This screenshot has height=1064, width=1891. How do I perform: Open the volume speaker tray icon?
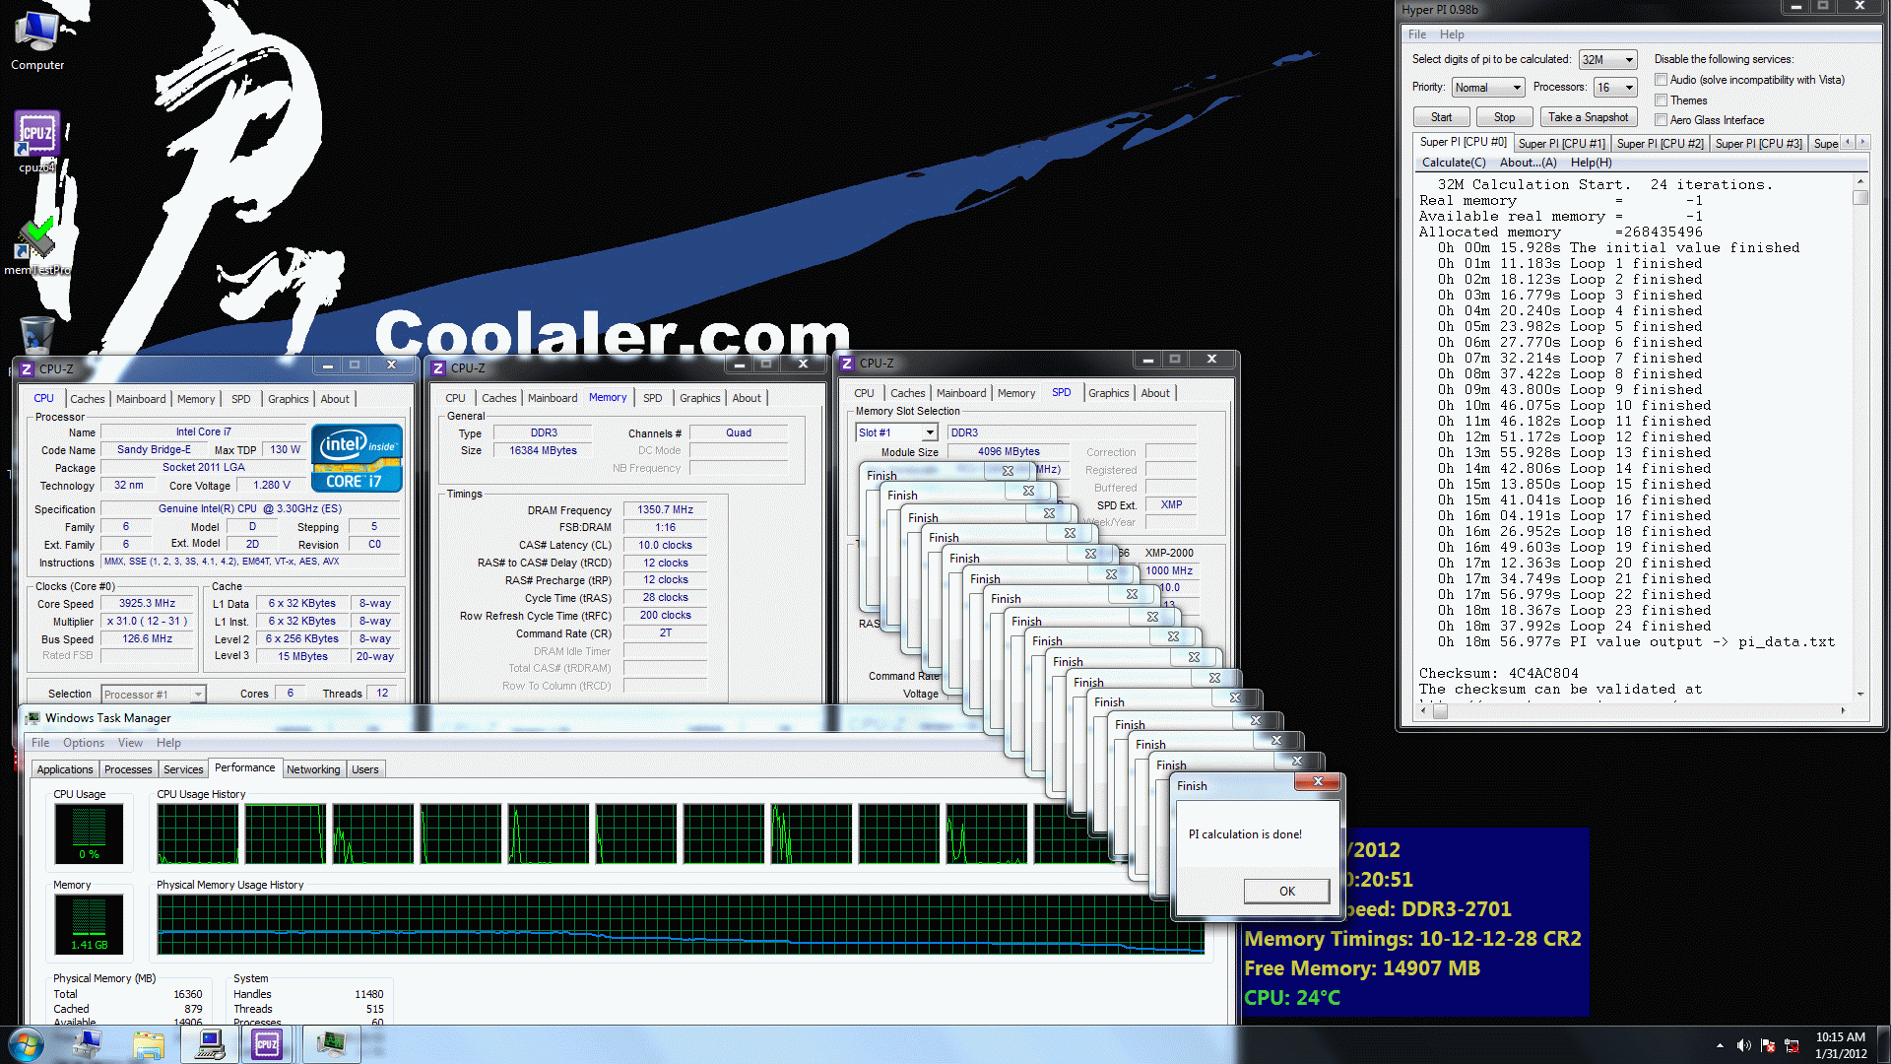(x=1743, y=1045)
